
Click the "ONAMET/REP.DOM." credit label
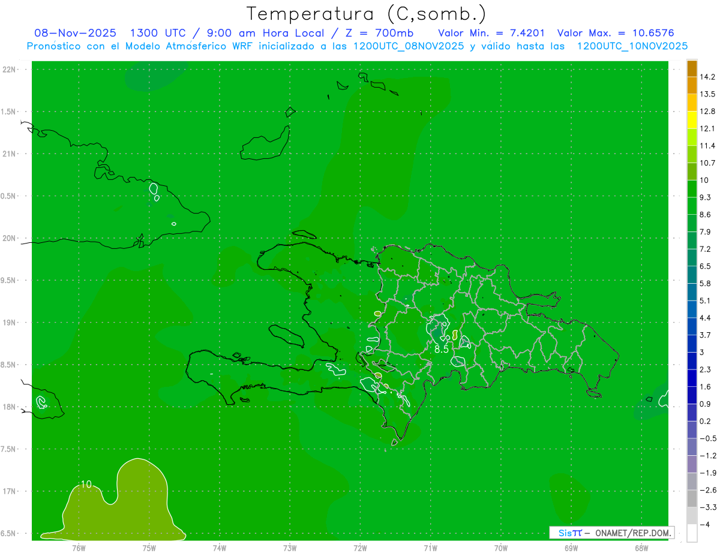634,533
